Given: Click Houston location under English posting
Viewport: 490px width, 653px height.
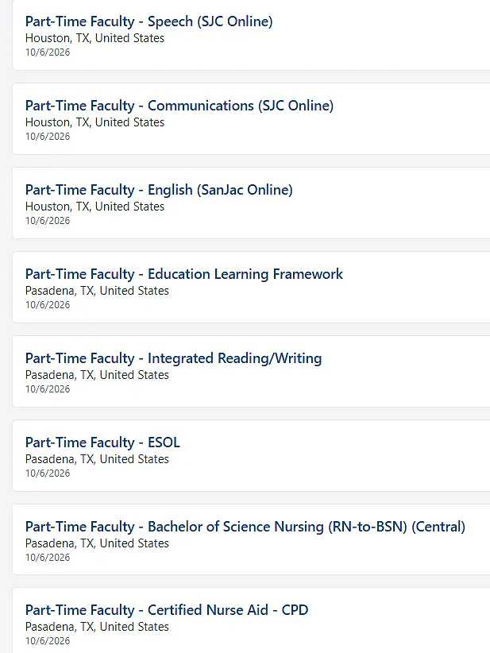Looking at the screenshot, I should point(95,206).
